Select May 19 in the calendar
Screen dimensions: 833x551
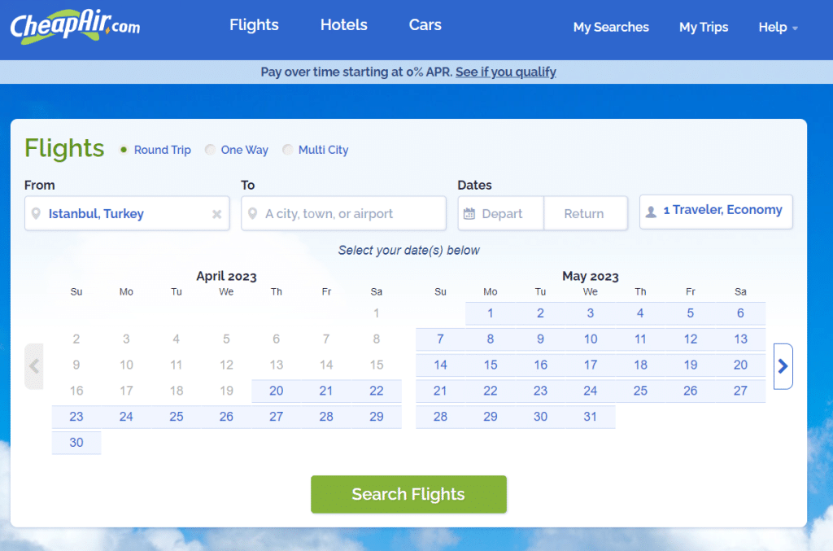(690, 365)
